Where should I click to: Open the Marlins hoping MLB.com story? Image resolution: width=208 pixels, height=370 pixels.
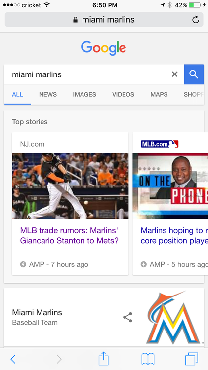[x=174, y=235]
